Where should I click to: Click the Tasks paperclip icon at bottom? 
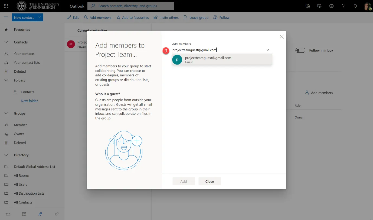click(x=57, y=214)
